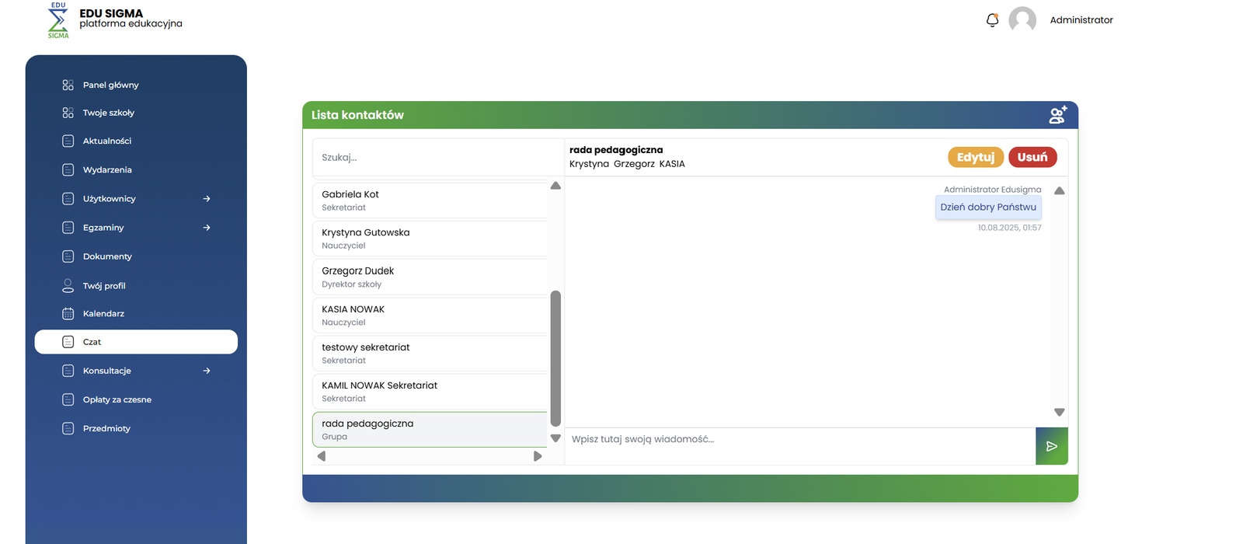The image size is (1243, 544).
Task: Go to Opłaty za czesne
Action: 117,399
